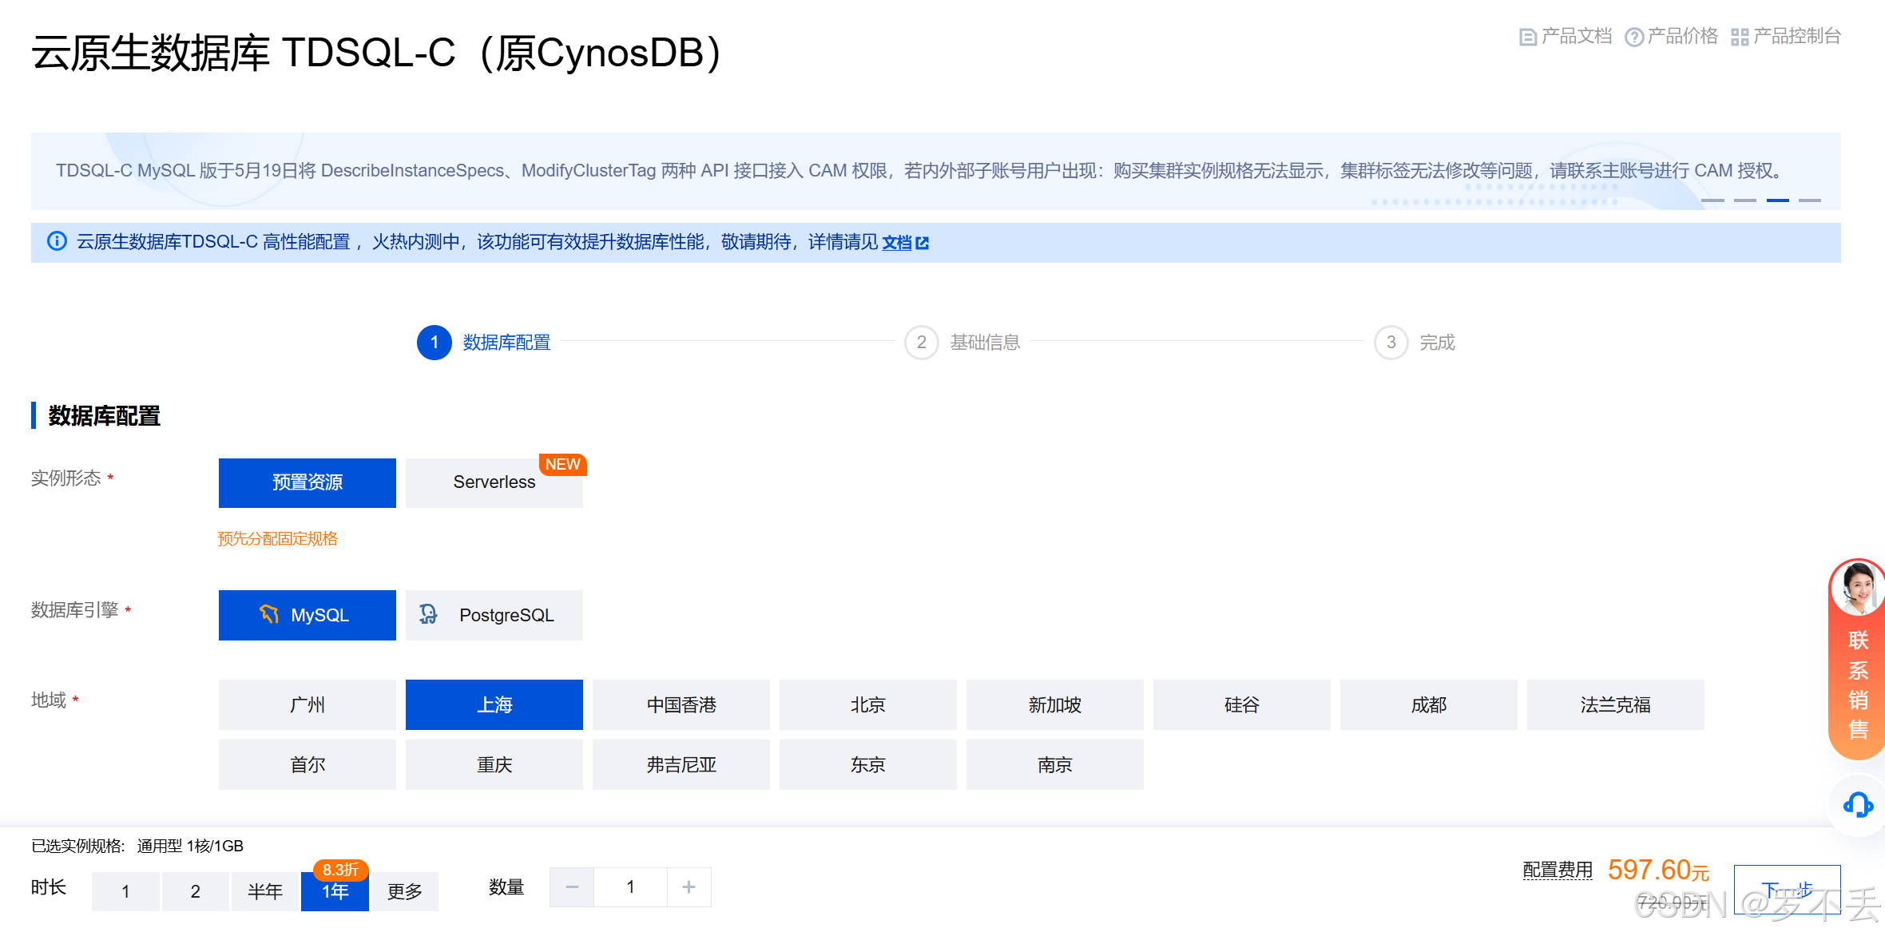Viewport: 1885px width, 936px height.
Task: Select 重庆 region
Action: pyautogui.click(x=494, y=764)
